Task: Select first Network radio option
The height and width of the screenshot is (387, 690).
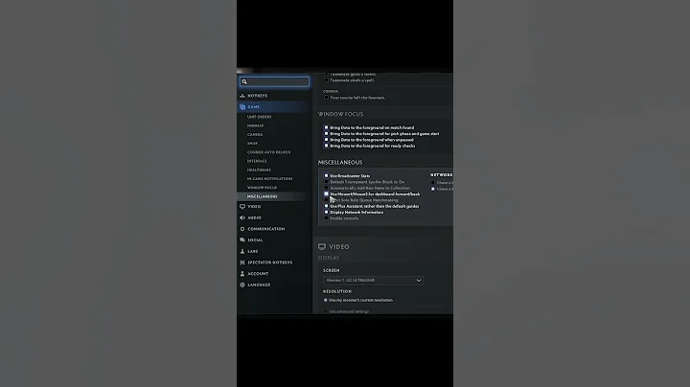Action: [433, 183]
